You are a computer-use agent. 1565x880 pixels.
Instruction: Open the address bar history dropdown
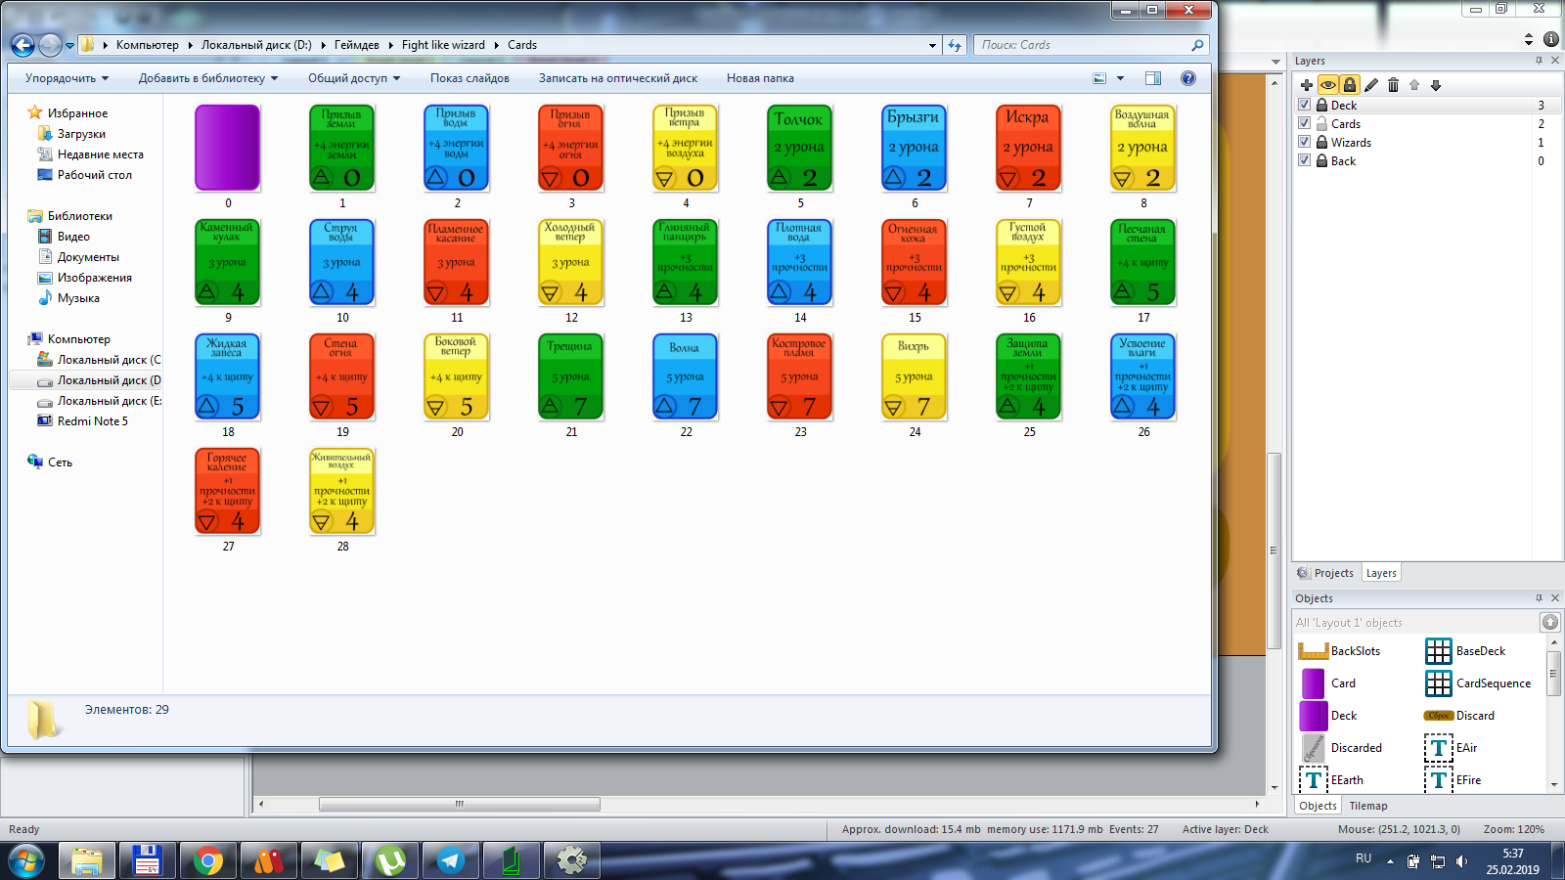click(x=932, y=45)
